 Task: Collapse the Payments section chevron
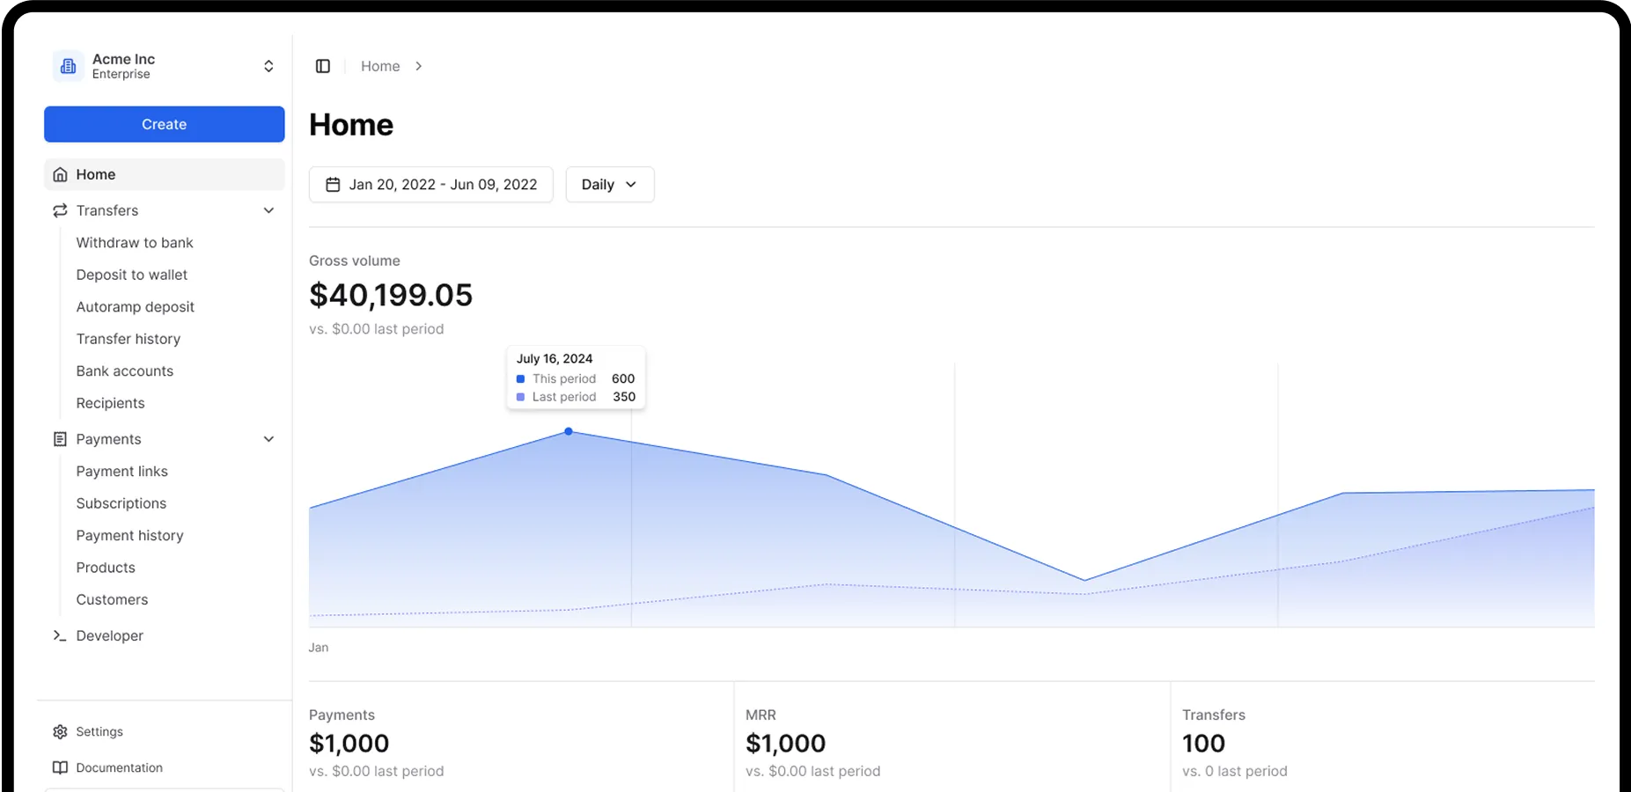(x=268, y=439)
